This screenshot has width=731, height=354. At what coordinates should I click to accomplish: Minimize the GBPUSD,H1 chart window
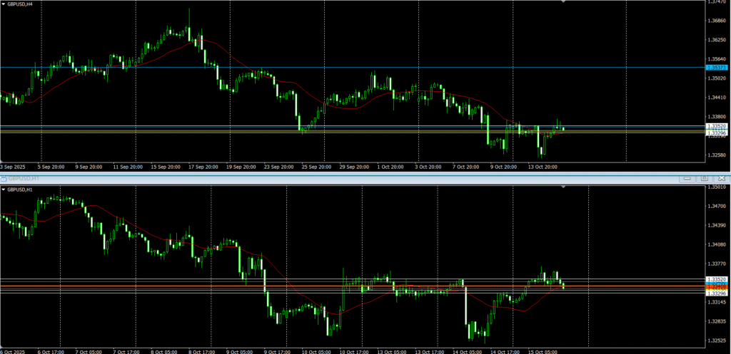(688, 178)
